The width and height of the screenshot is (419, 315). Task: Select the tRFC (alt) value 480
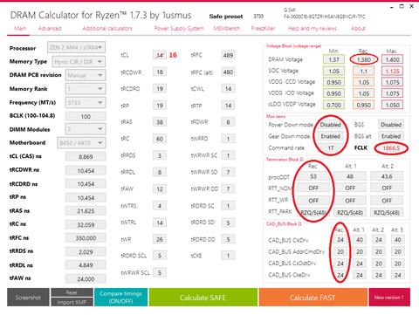[x=228, y=72]
